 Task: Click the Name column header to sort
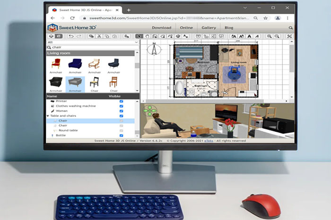pyautogui.click(x=52, y=96)
